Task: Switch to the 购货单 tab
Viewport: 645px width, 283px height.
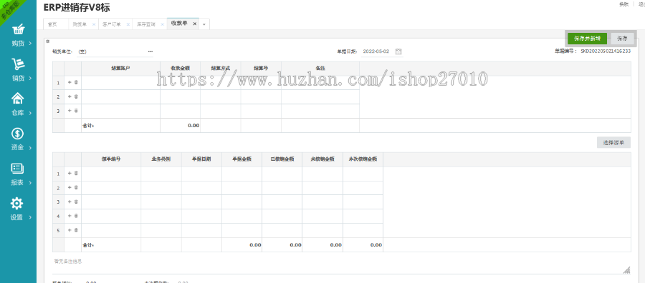Action: coord(80,24)
